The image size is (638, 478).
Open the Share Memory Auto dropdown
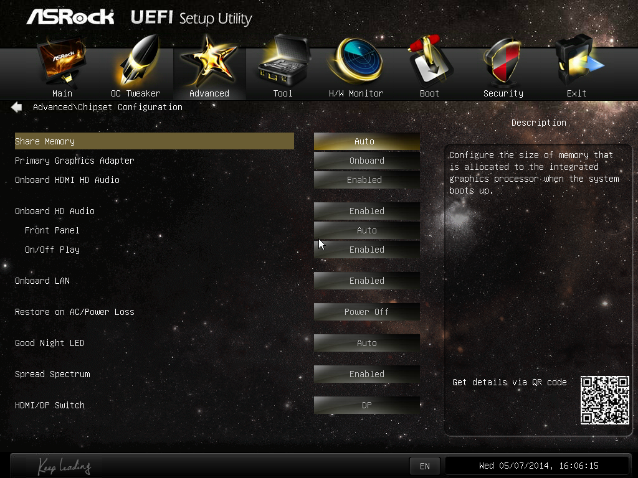[366, 141]
